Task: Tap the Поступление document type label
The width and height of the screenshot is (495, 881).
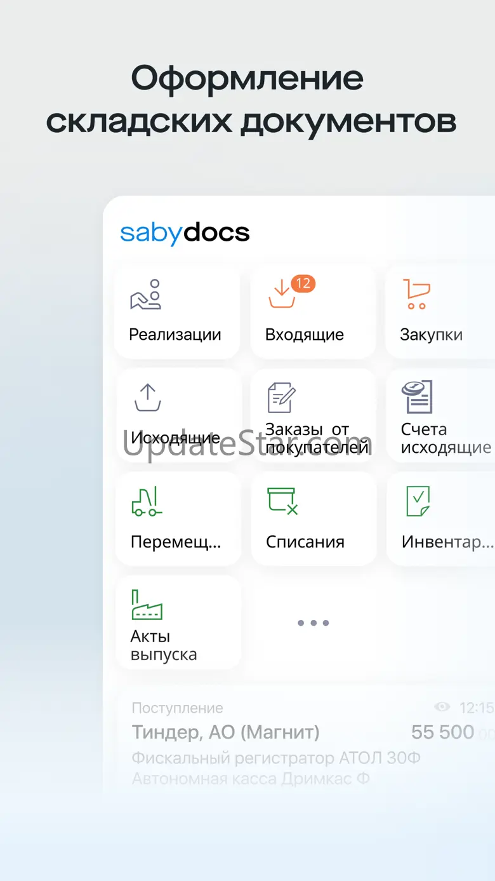Action: tap(177, 708)
